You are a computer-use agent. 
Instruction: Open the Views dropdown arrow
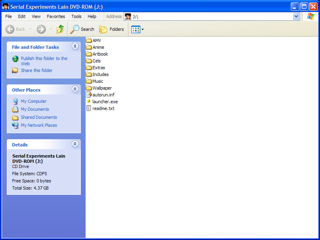click(142, 29)
